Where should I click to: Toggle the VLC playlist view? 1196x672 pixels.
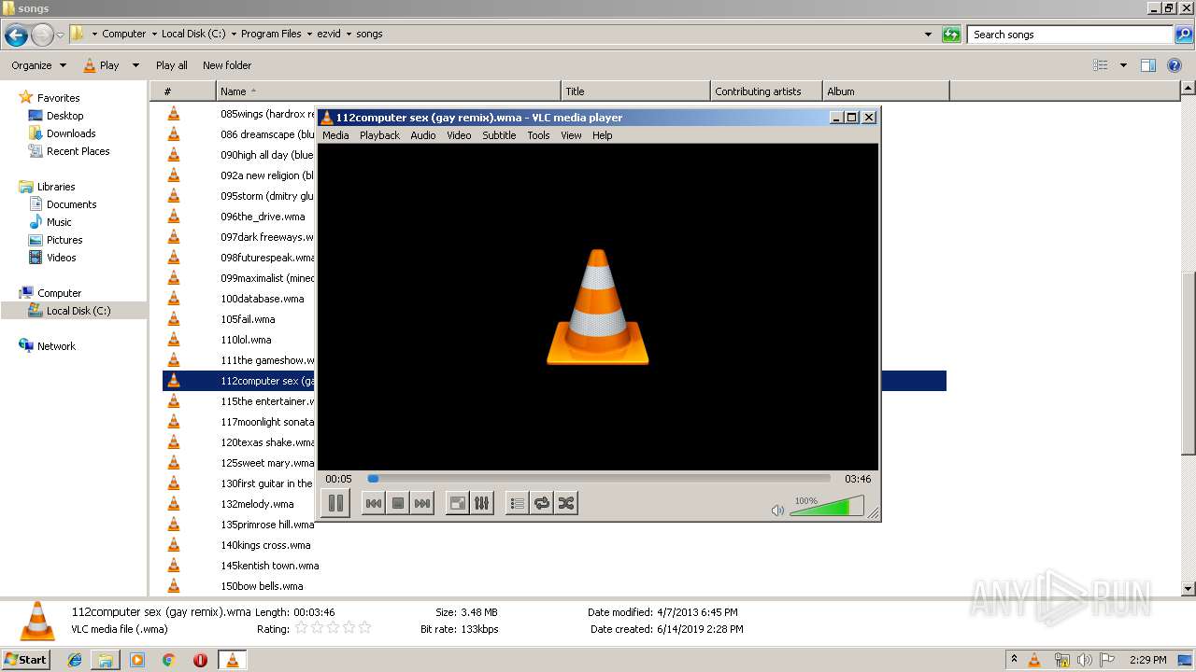coord(517,503)
